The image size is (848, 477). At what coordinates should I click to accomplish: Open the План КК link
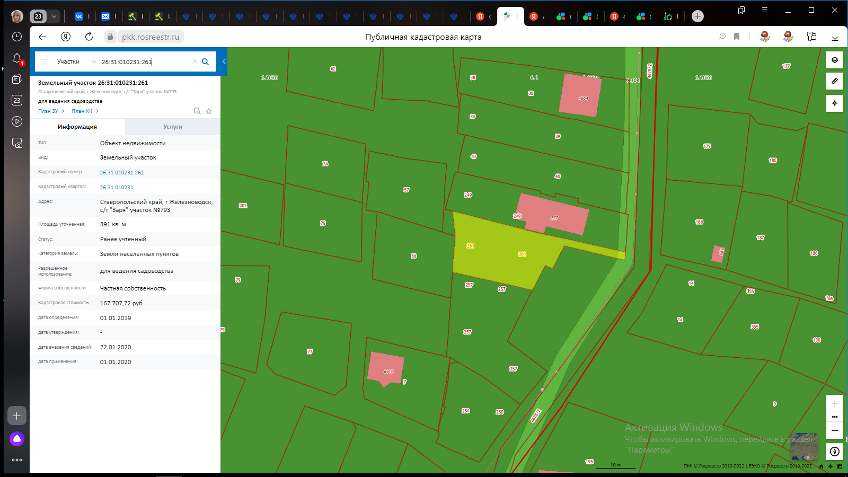(x=85, y=111)
